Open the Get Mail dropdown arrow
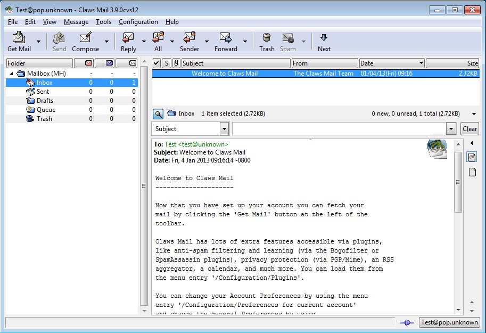The image size is (486, 333). (x=38, y=41)
